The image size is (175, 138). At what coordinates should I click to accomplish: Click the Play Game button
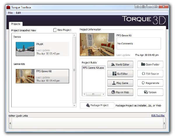(x=120, y=83)
